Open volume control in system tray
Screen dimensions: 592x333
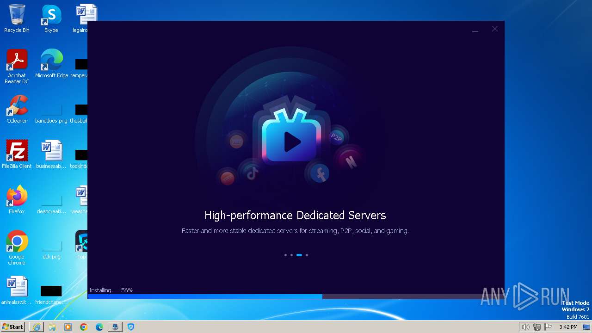525,327
